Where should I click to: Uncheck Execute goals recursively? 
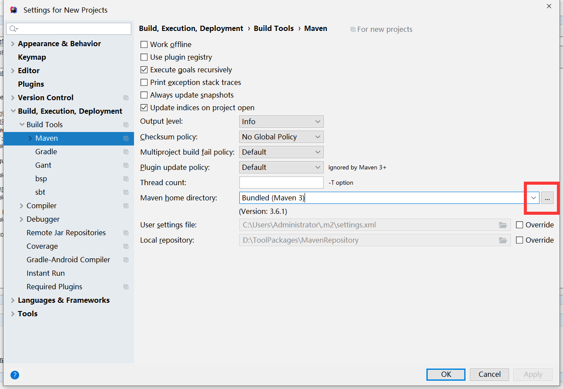144,70
